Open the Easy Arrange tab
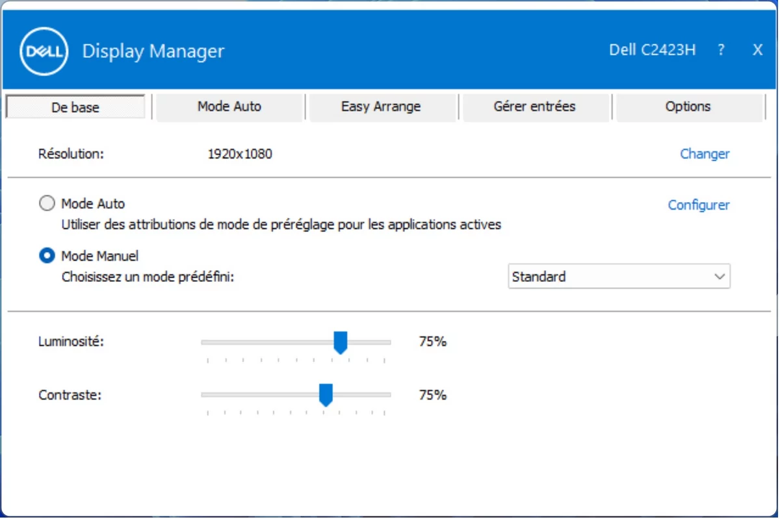This screenshot has height=519, width=780. tap(381, 107)
